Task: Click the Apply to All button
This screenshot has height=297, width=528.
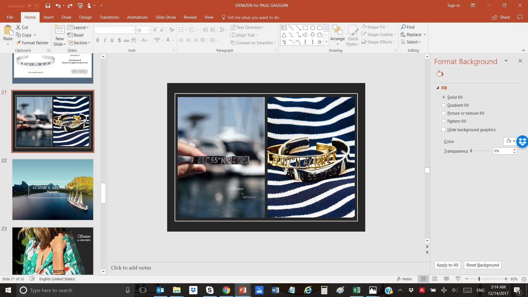Action: (x=447, y=265)
